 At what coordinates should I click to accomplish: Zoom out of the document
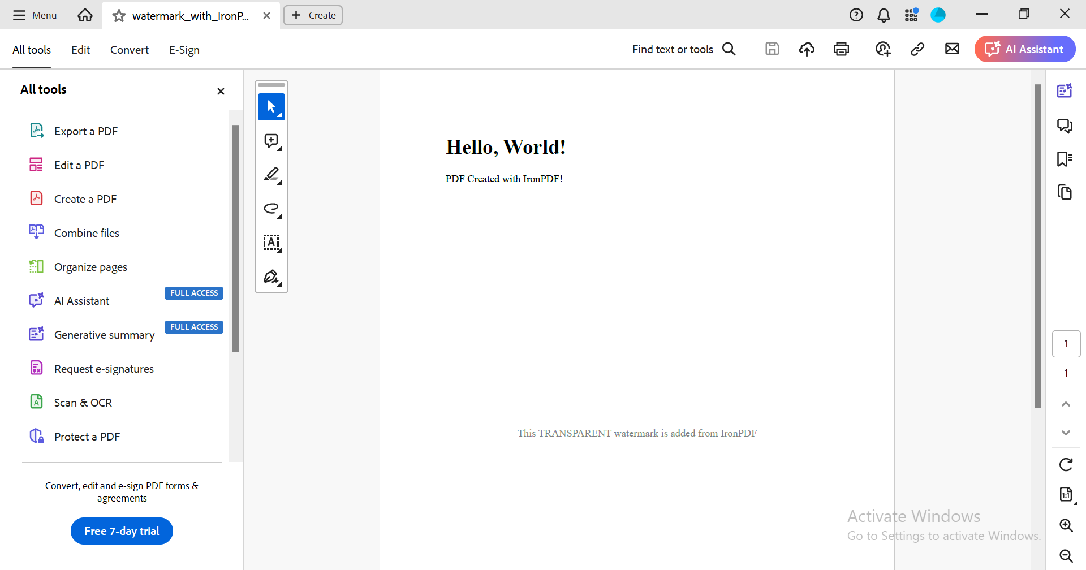pos(1066,556)
